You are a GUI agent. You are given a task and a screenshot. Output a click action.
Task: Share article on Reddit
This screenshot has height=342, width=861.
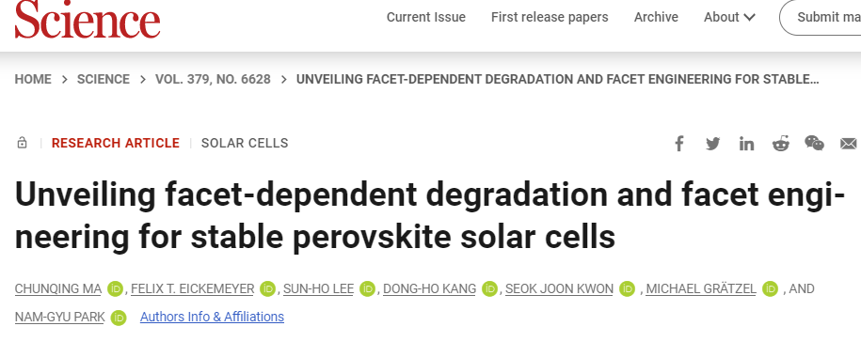780,144
